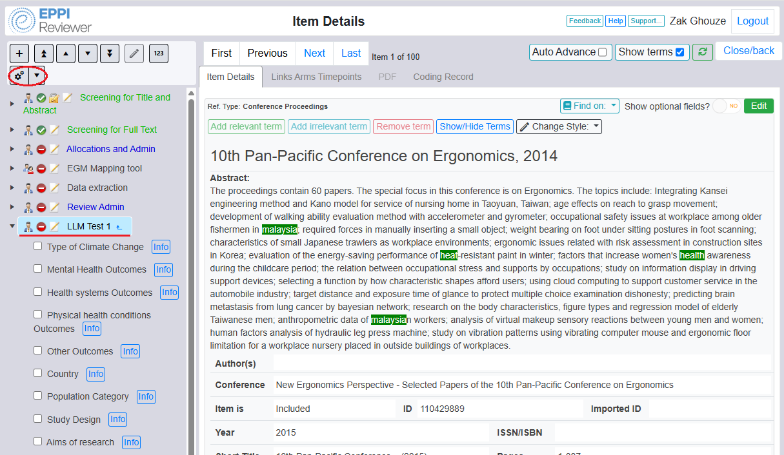This screenshot has height=455, width=784.
Task: Click the single up arrow move-up button
Action: (66, 53)
